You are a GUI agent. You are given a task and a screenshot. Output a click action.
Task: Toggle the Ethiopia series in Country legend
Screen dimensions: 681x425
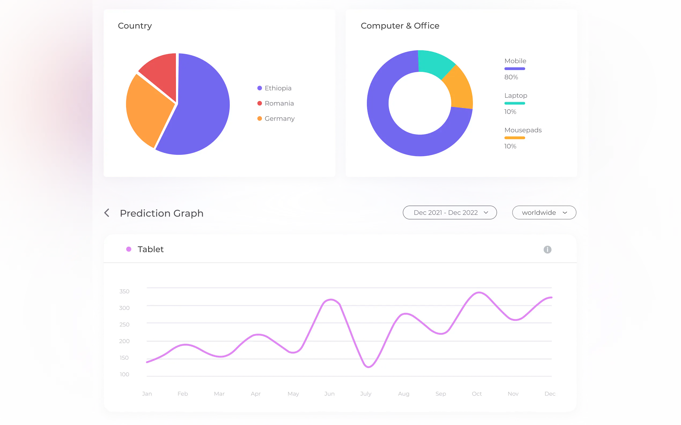coord(278,88)
